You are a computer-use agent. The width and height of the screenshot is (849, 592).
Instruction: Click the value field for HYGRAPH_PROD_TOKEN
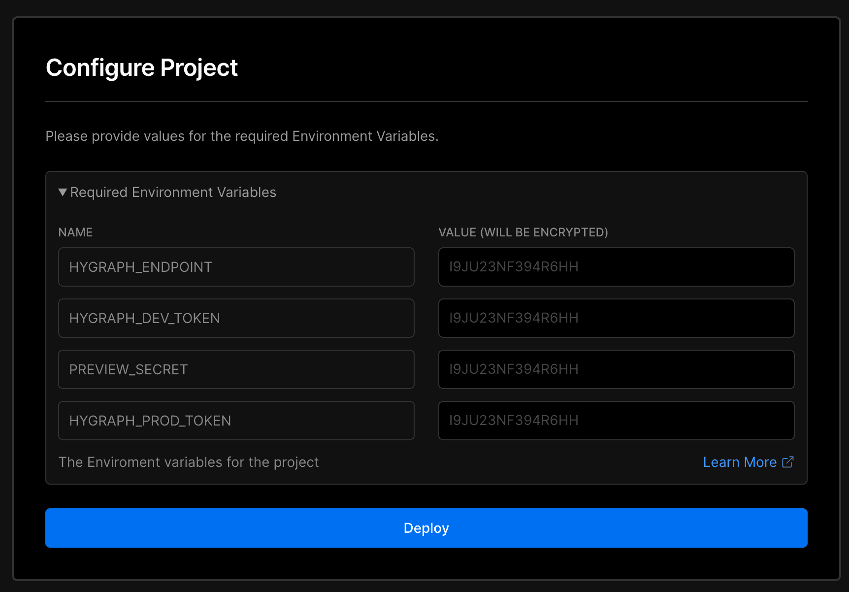tap(616, 421)
